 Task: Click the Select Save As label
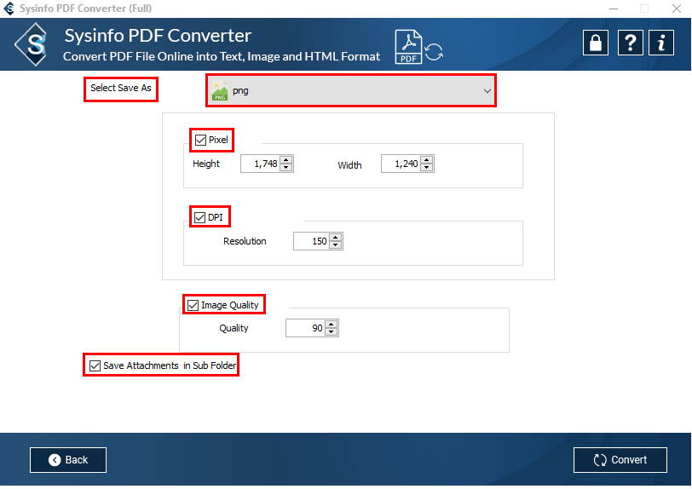click(121, 89)
